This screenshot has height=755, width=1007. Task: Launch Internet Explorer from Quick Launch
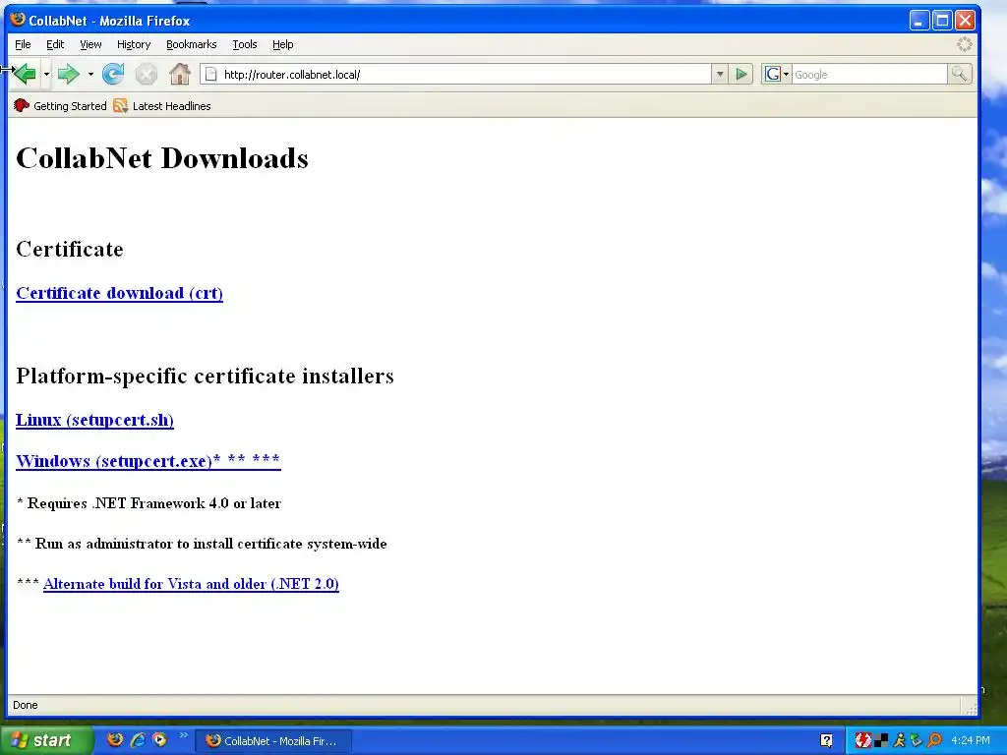138,739
